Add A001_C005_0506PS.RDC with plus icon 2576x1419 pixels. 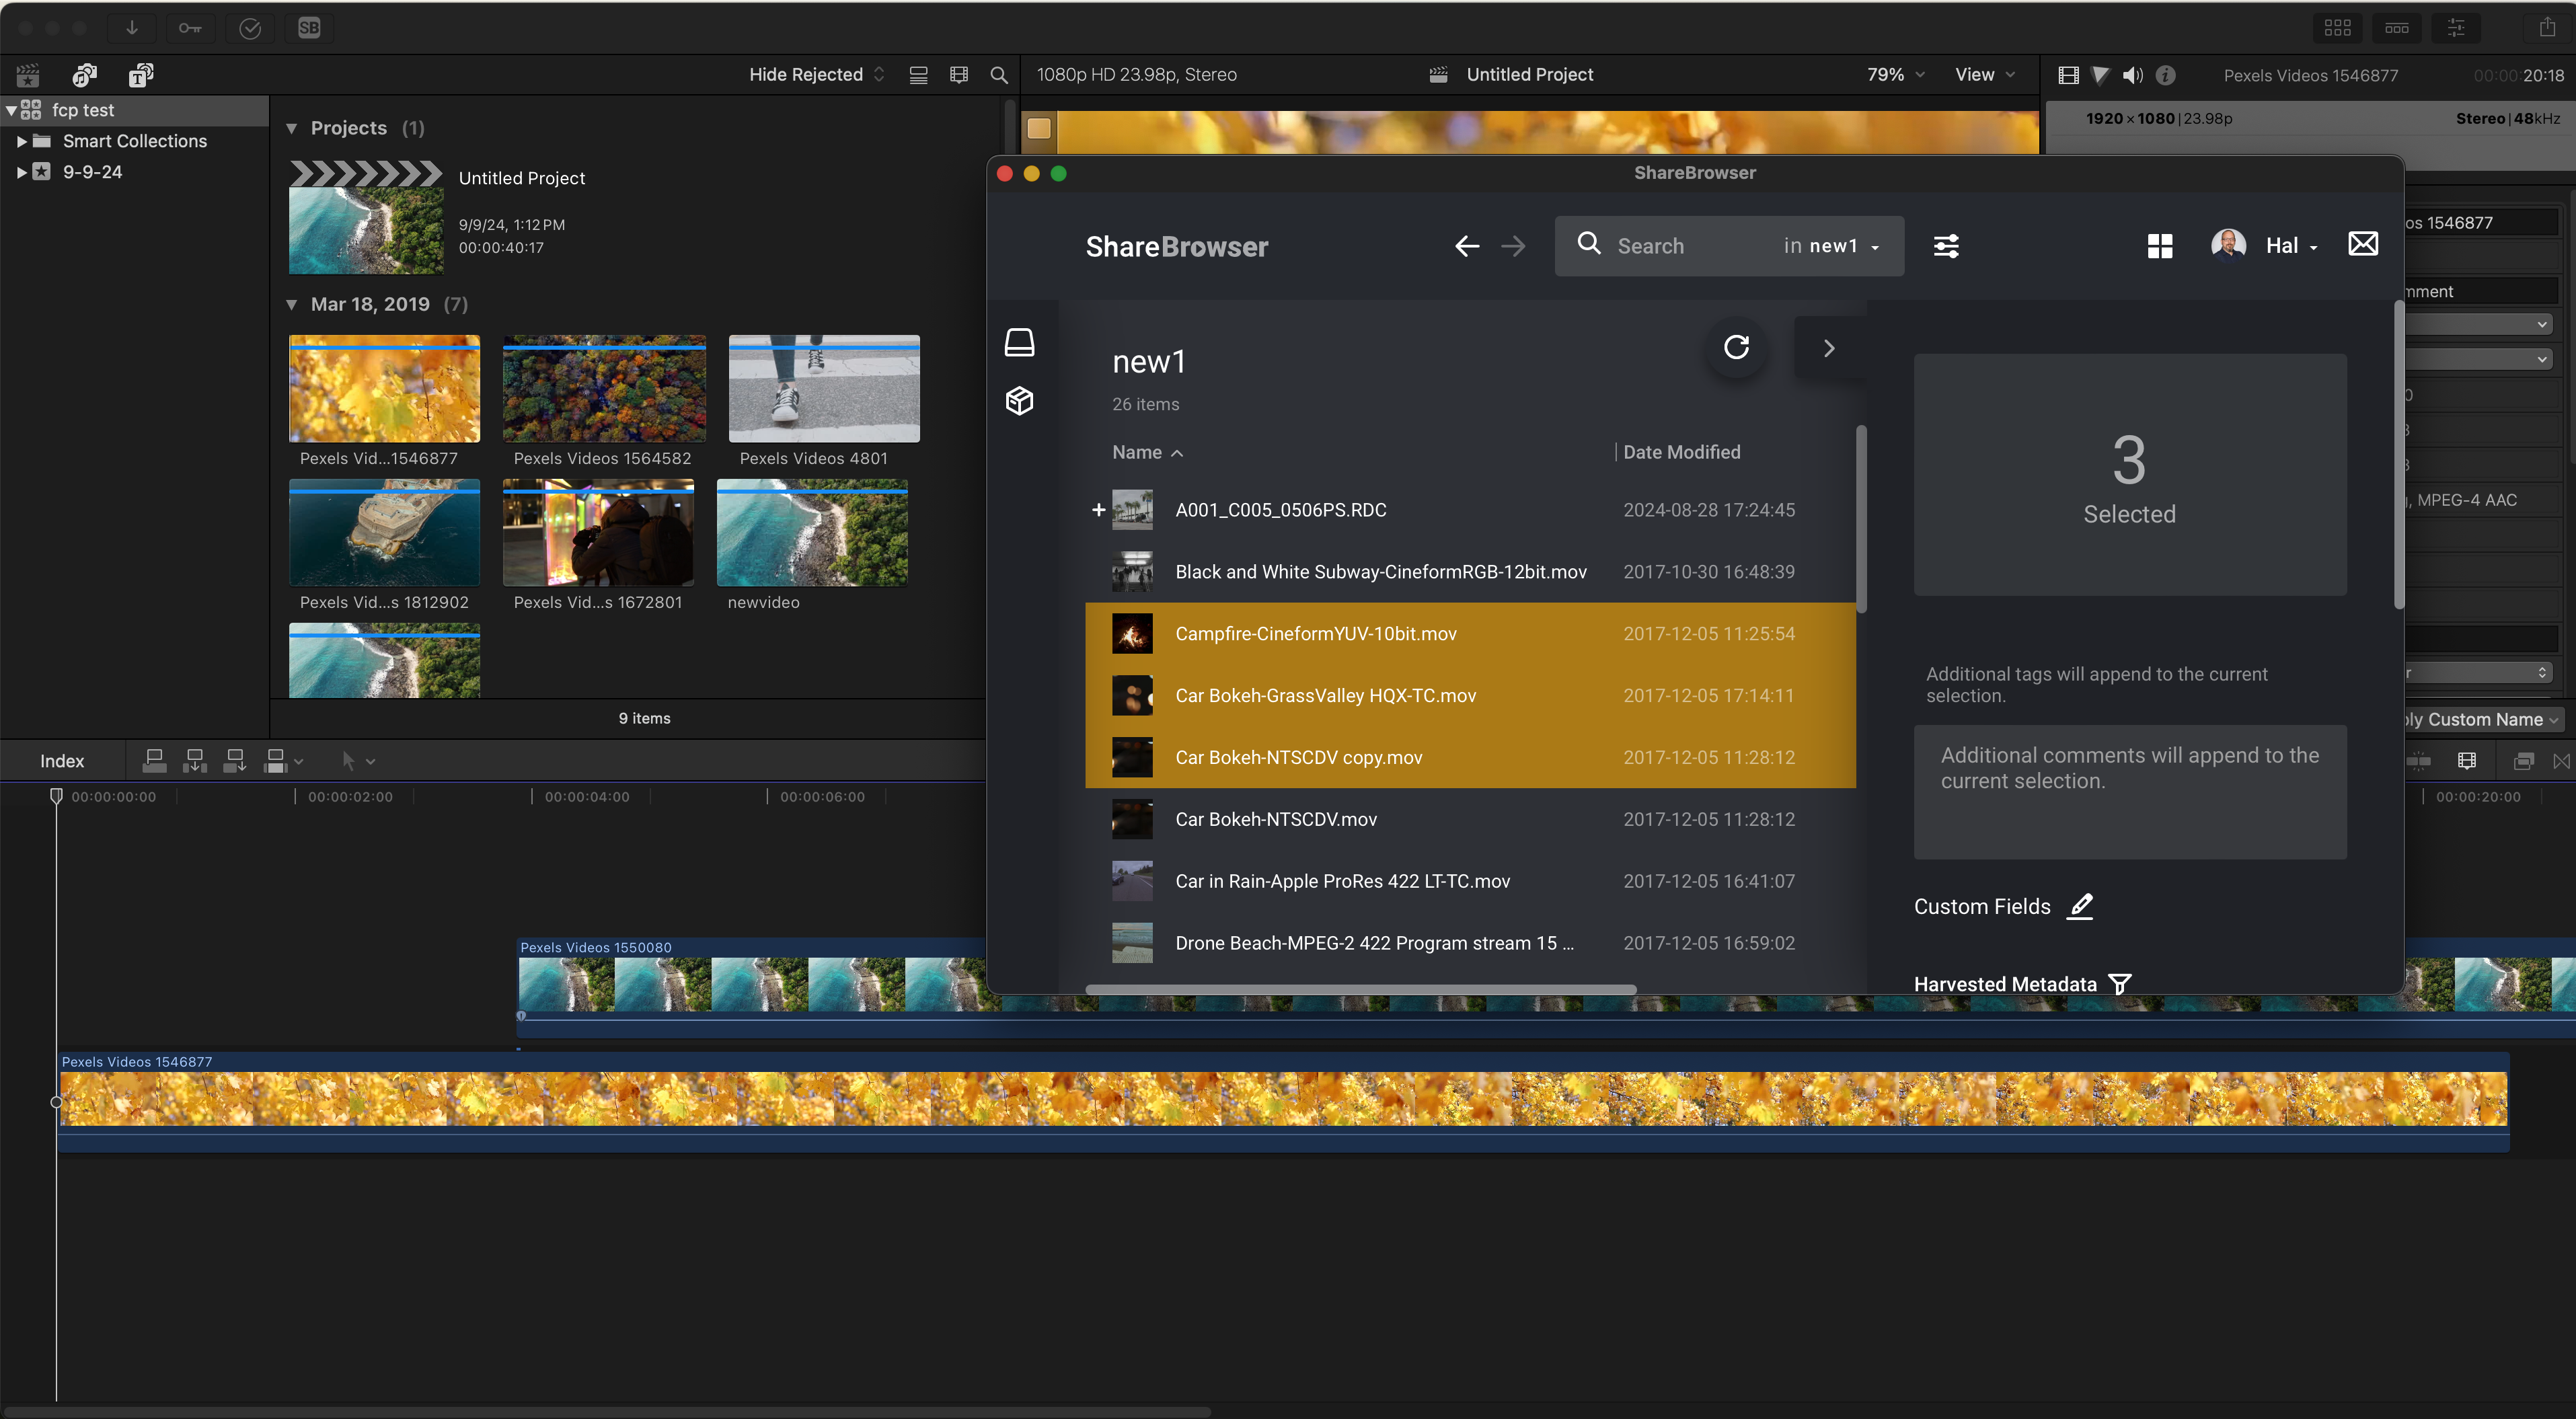1098,510
